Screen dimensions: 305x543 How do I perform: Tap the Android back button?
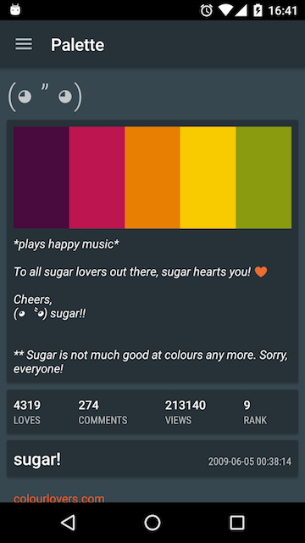coord(68,523)
